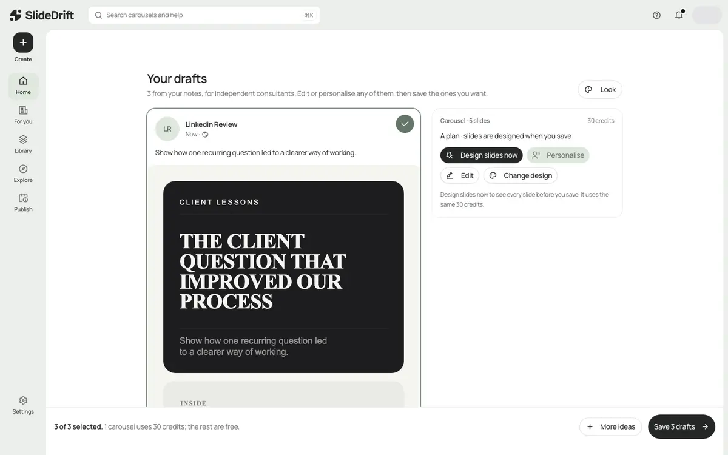The image size is (728, 455).
Task: Go to the For you page
Action: (x=23, y=115)
